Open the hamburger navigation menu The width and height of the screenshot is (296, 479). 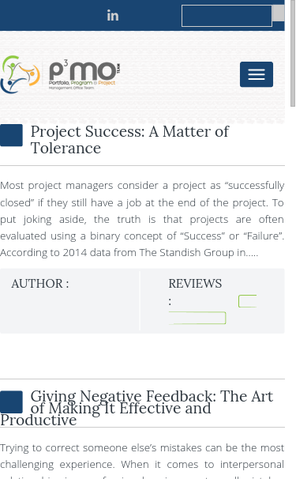(257, 74)
